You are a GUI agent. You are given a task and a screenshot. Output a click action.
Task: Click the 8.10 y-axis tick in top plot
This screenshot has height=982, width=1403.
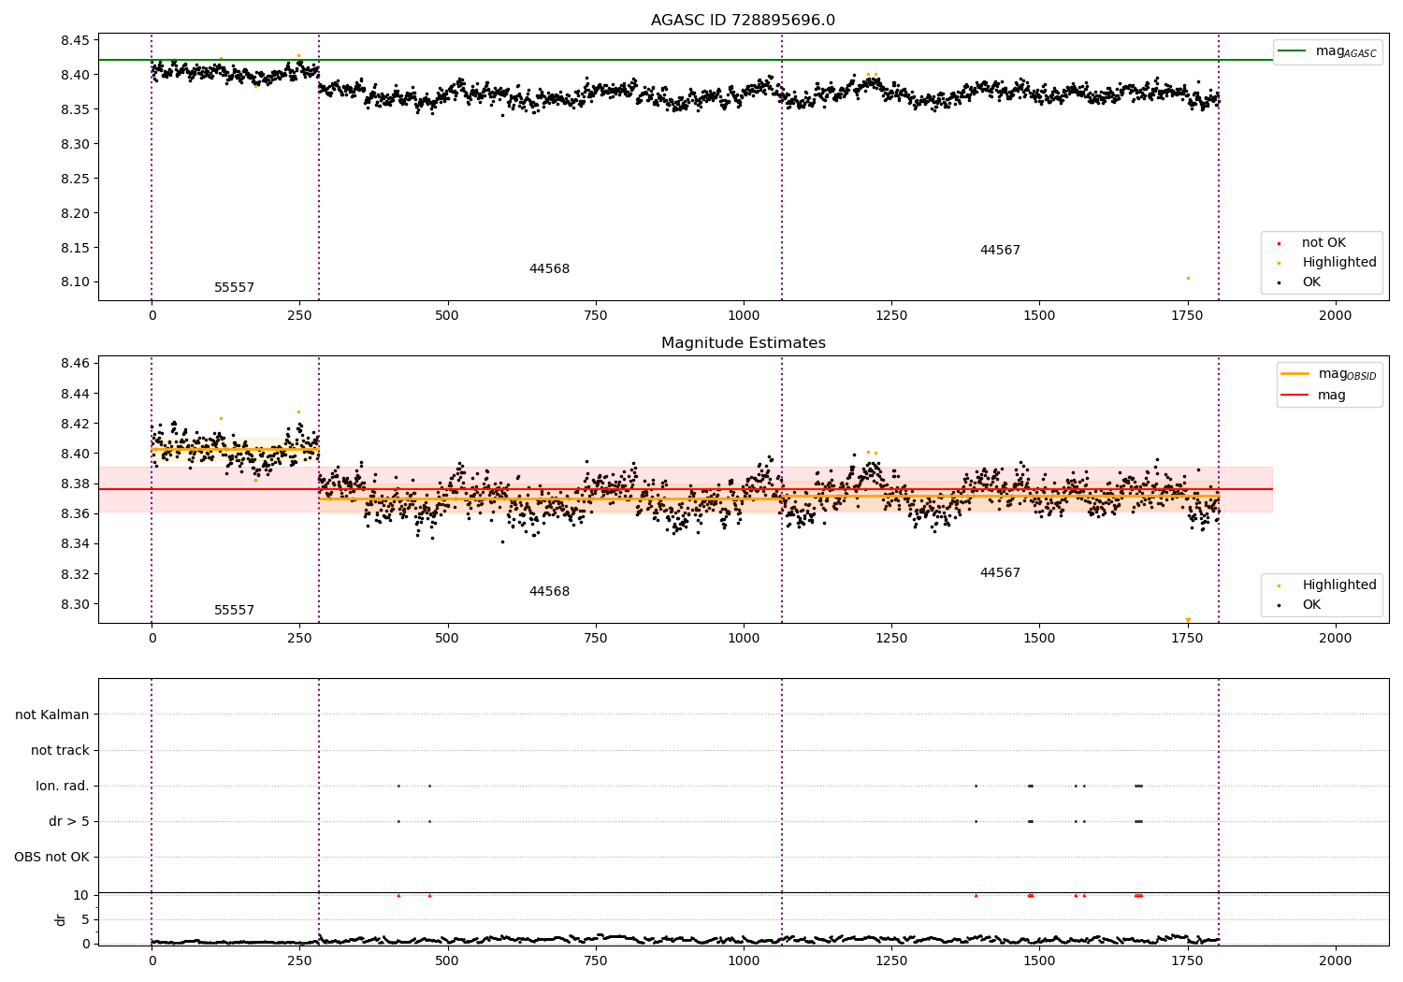[77, 282]
